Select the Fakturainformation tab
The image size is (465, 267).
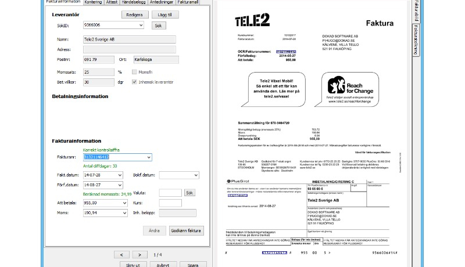point(63,2)
